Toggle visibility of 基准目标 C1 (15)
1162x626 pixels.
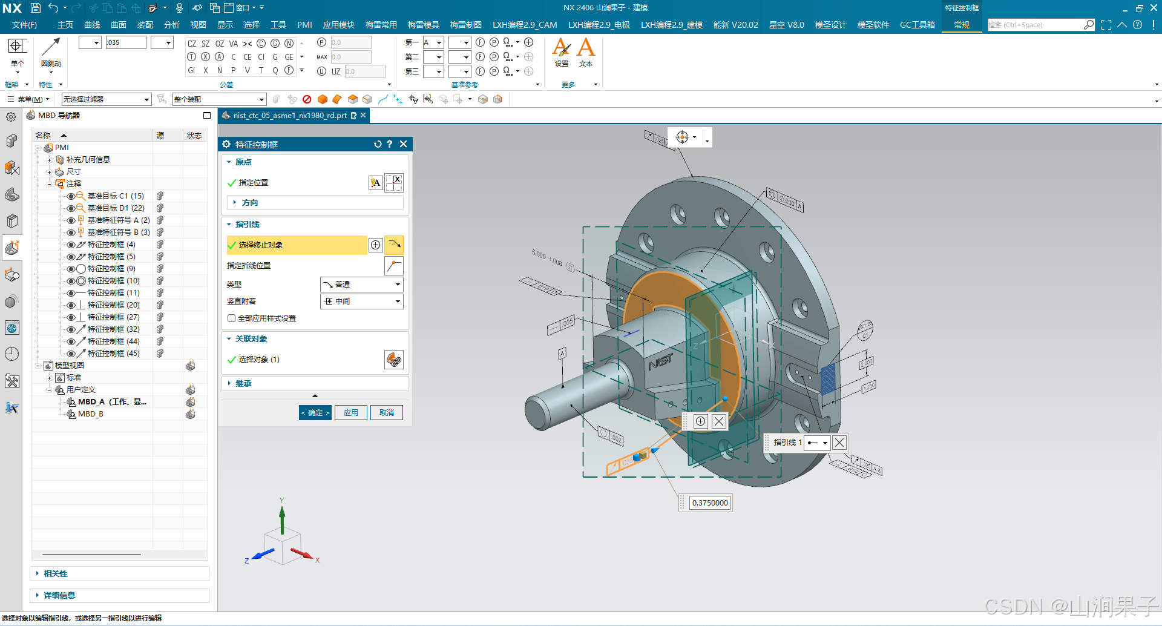coord(71,196)
